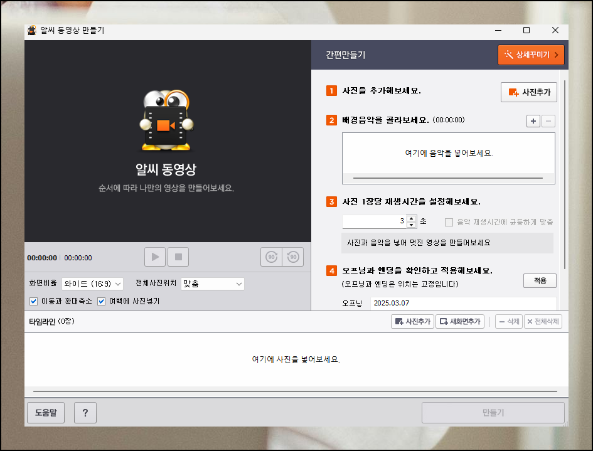This screenshot has height=451, width=593.
Task: Minimize the 알씨 동영상 만들기 window
Action: (498, 30)
